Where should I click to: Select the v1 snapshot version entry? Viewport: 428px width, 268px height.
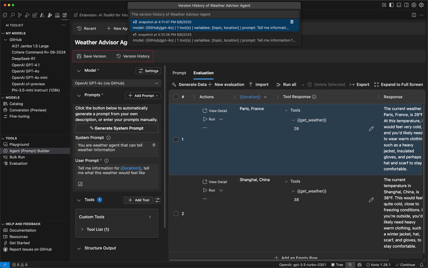click(x=214, y=37)
